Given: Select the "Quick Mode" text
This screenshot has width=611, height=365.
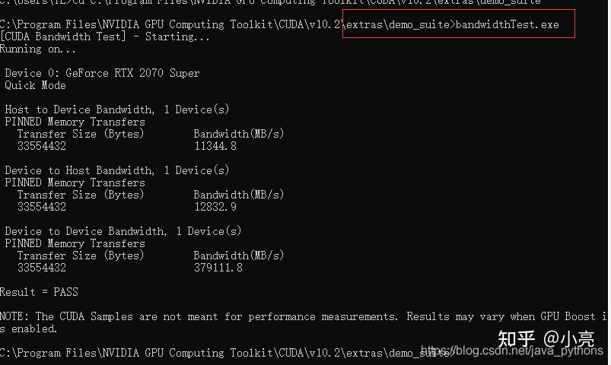Looking at the screenshot, I should (x=35, y=85).
